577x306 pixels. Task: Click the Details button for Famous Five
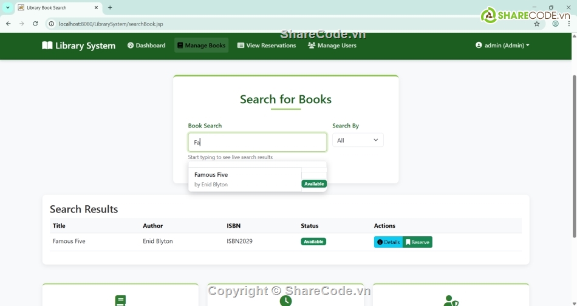click(x=388, y=242)
